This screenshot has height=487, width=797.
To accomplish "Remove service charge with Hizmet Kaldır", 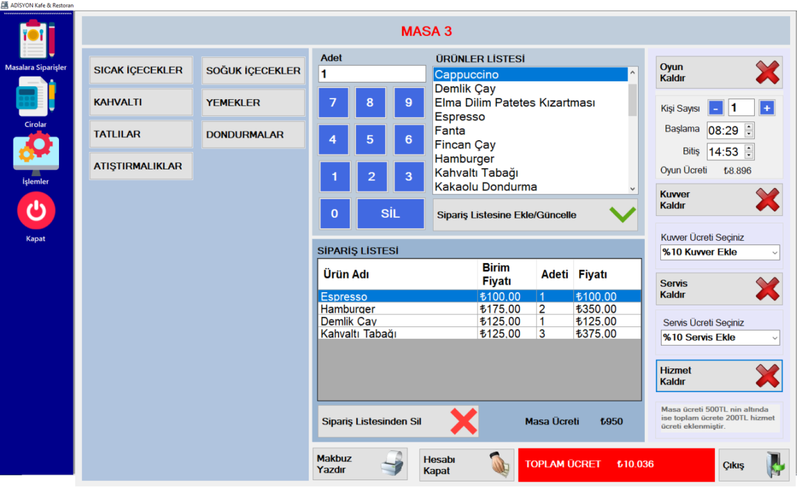I will pos(719,376).
